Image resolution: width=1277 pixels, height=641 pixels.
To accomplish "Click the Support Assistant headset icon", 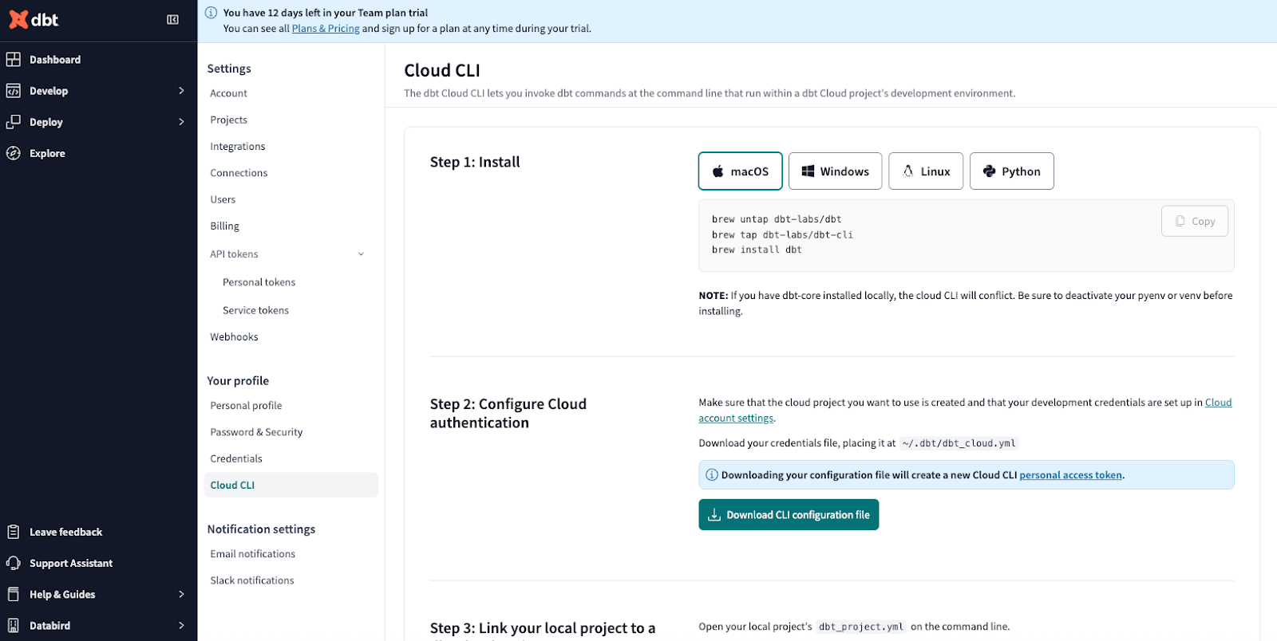I will coord(14,563).
